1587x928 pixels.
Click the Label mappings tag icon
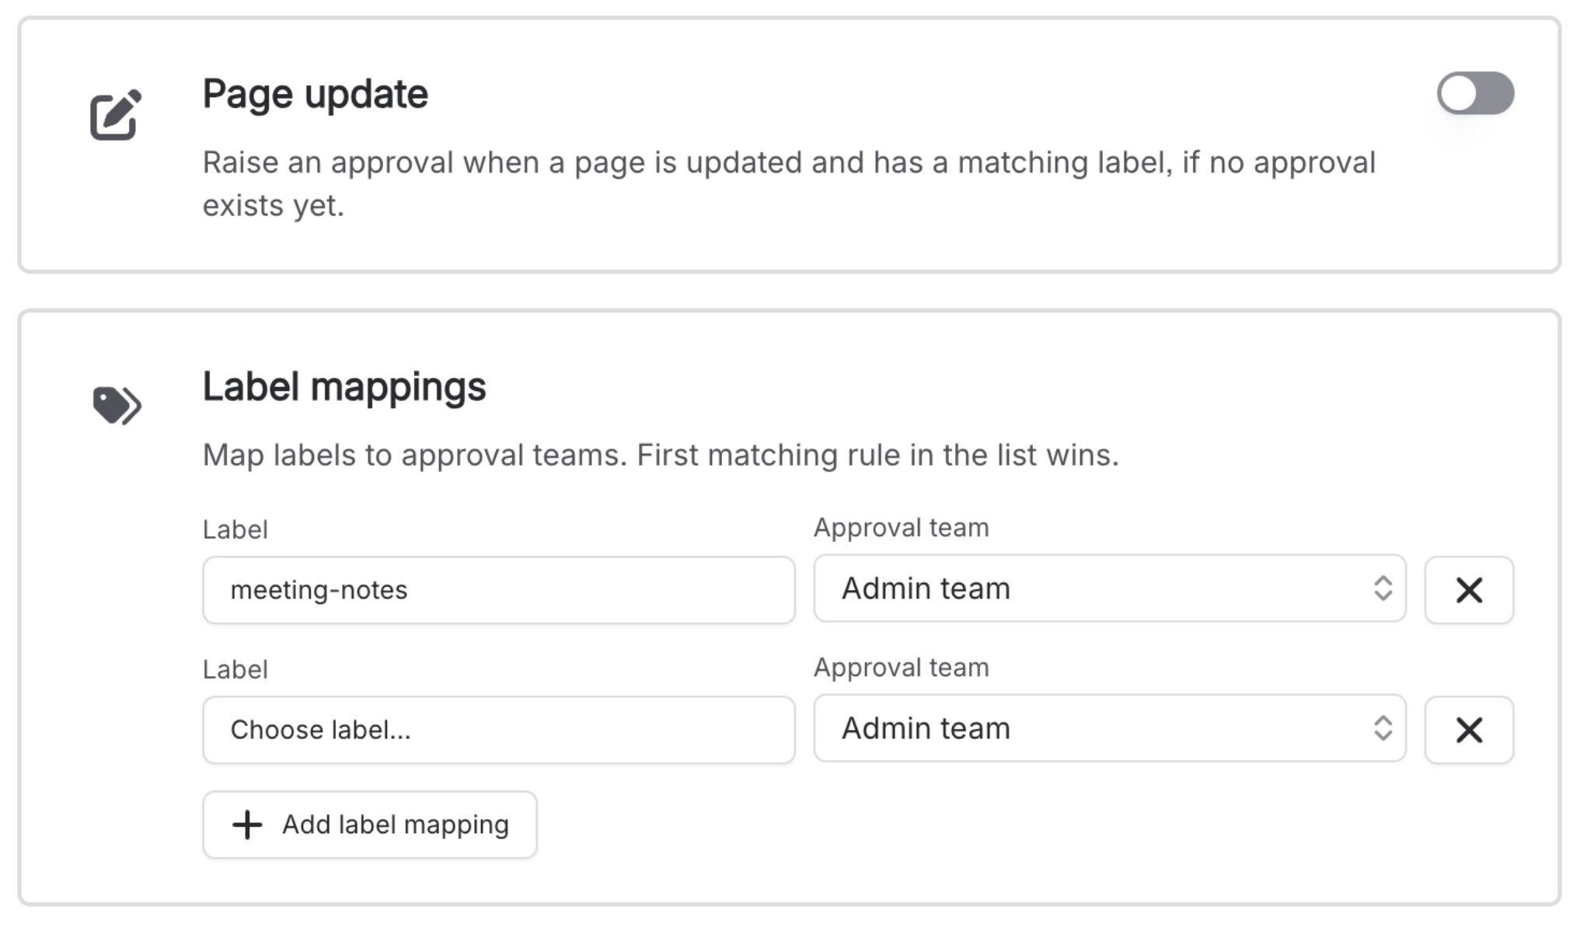point(117,405)
